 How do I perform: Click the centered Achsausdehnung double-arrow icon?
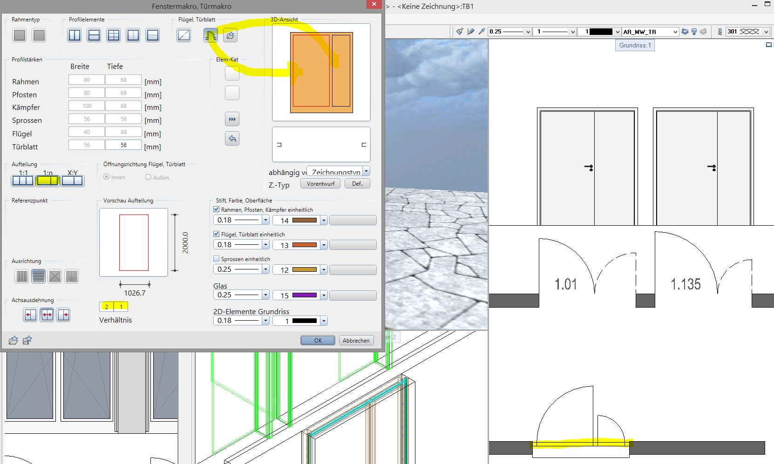coord(47,315)
